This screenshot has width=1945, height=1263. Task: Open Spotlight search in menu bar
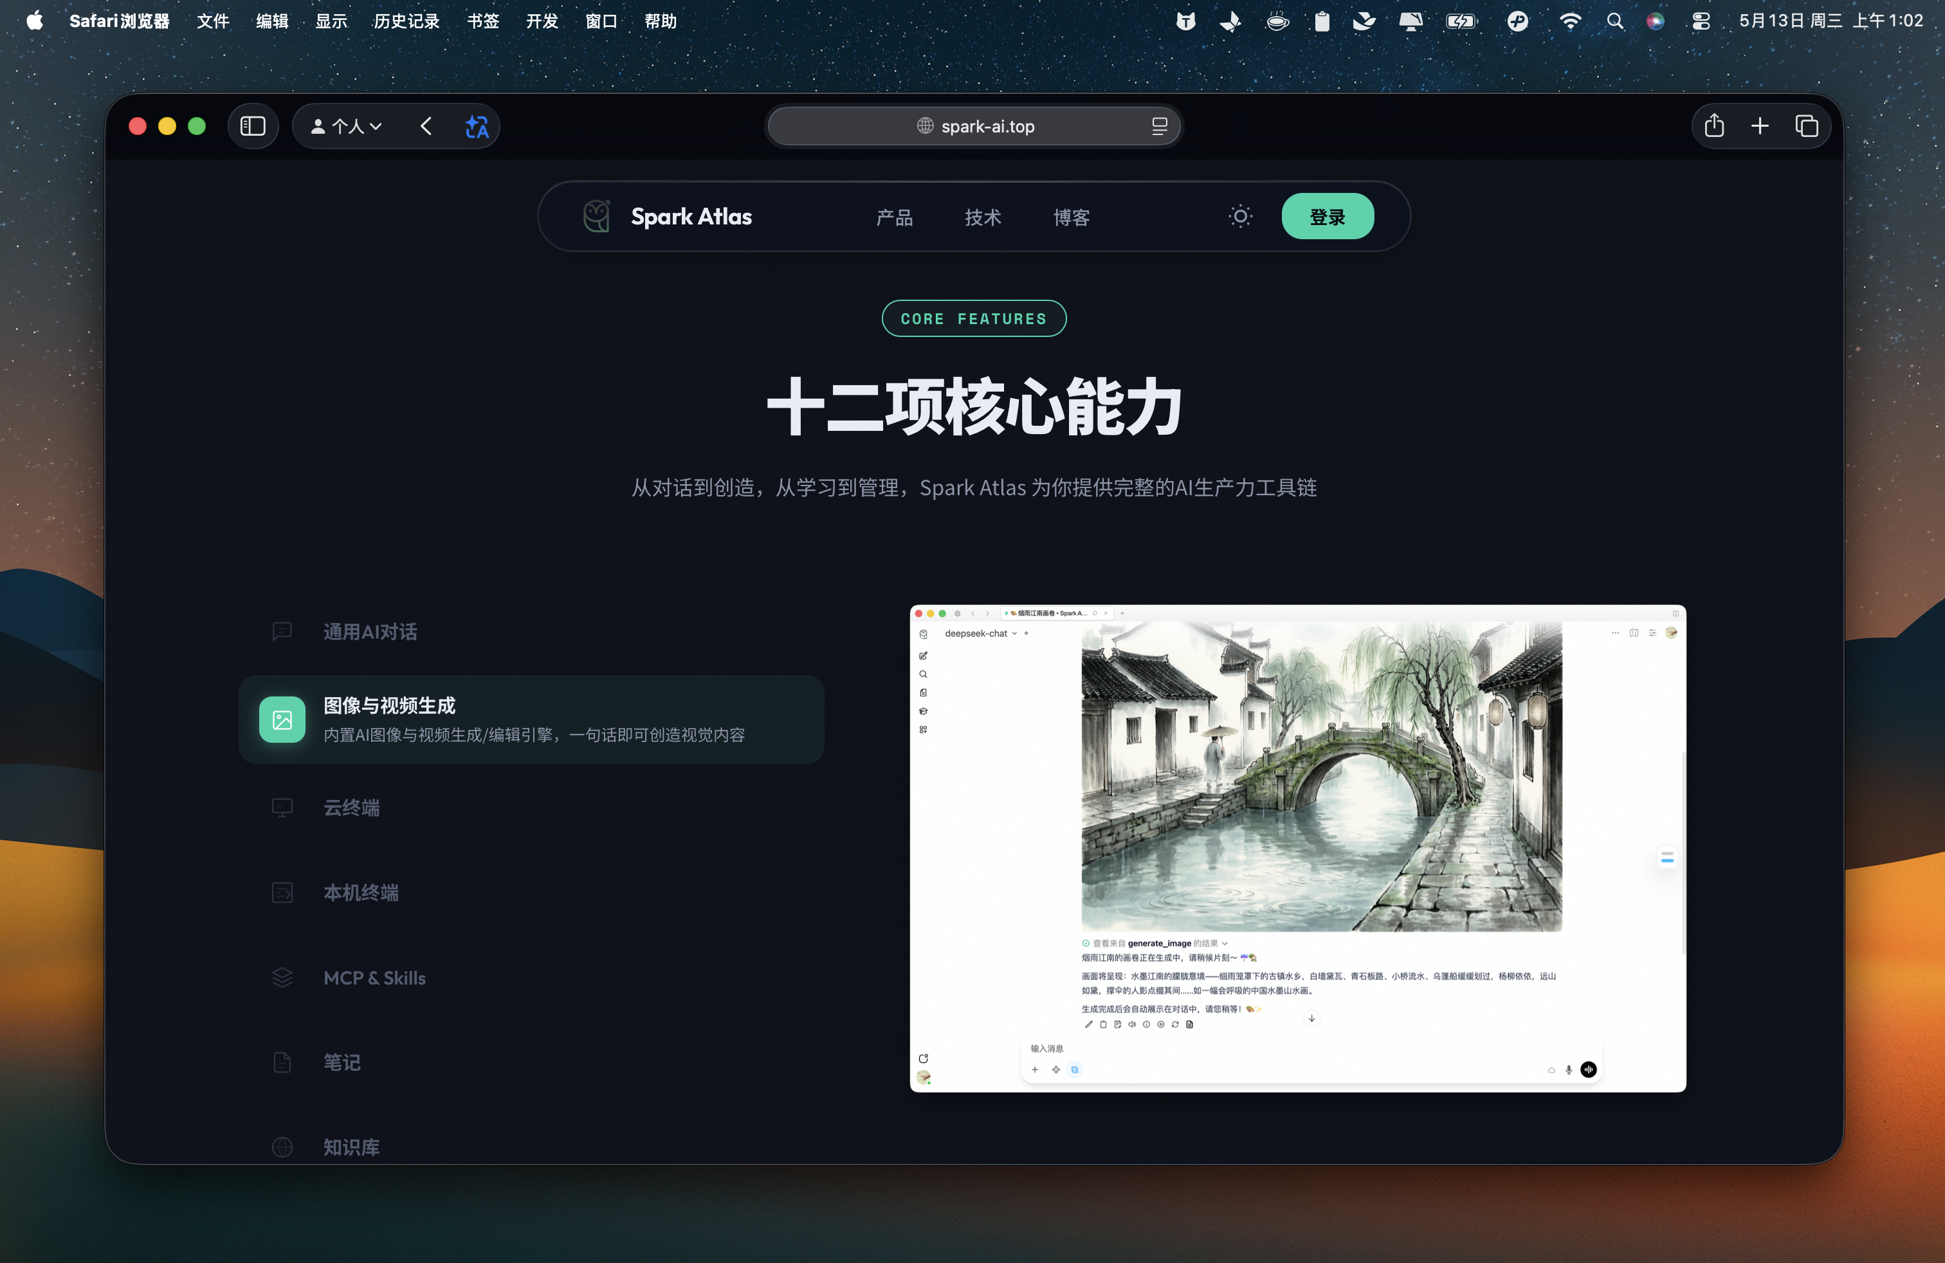pyautogui.click(x=1615, y=21)
